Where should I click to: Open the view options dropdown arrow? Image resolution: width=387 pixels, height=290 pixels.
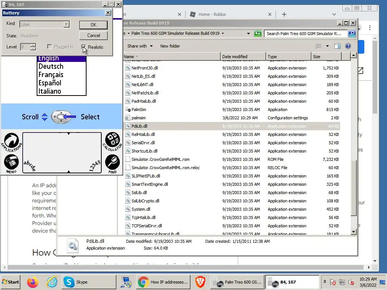click(x=327, y=46)
